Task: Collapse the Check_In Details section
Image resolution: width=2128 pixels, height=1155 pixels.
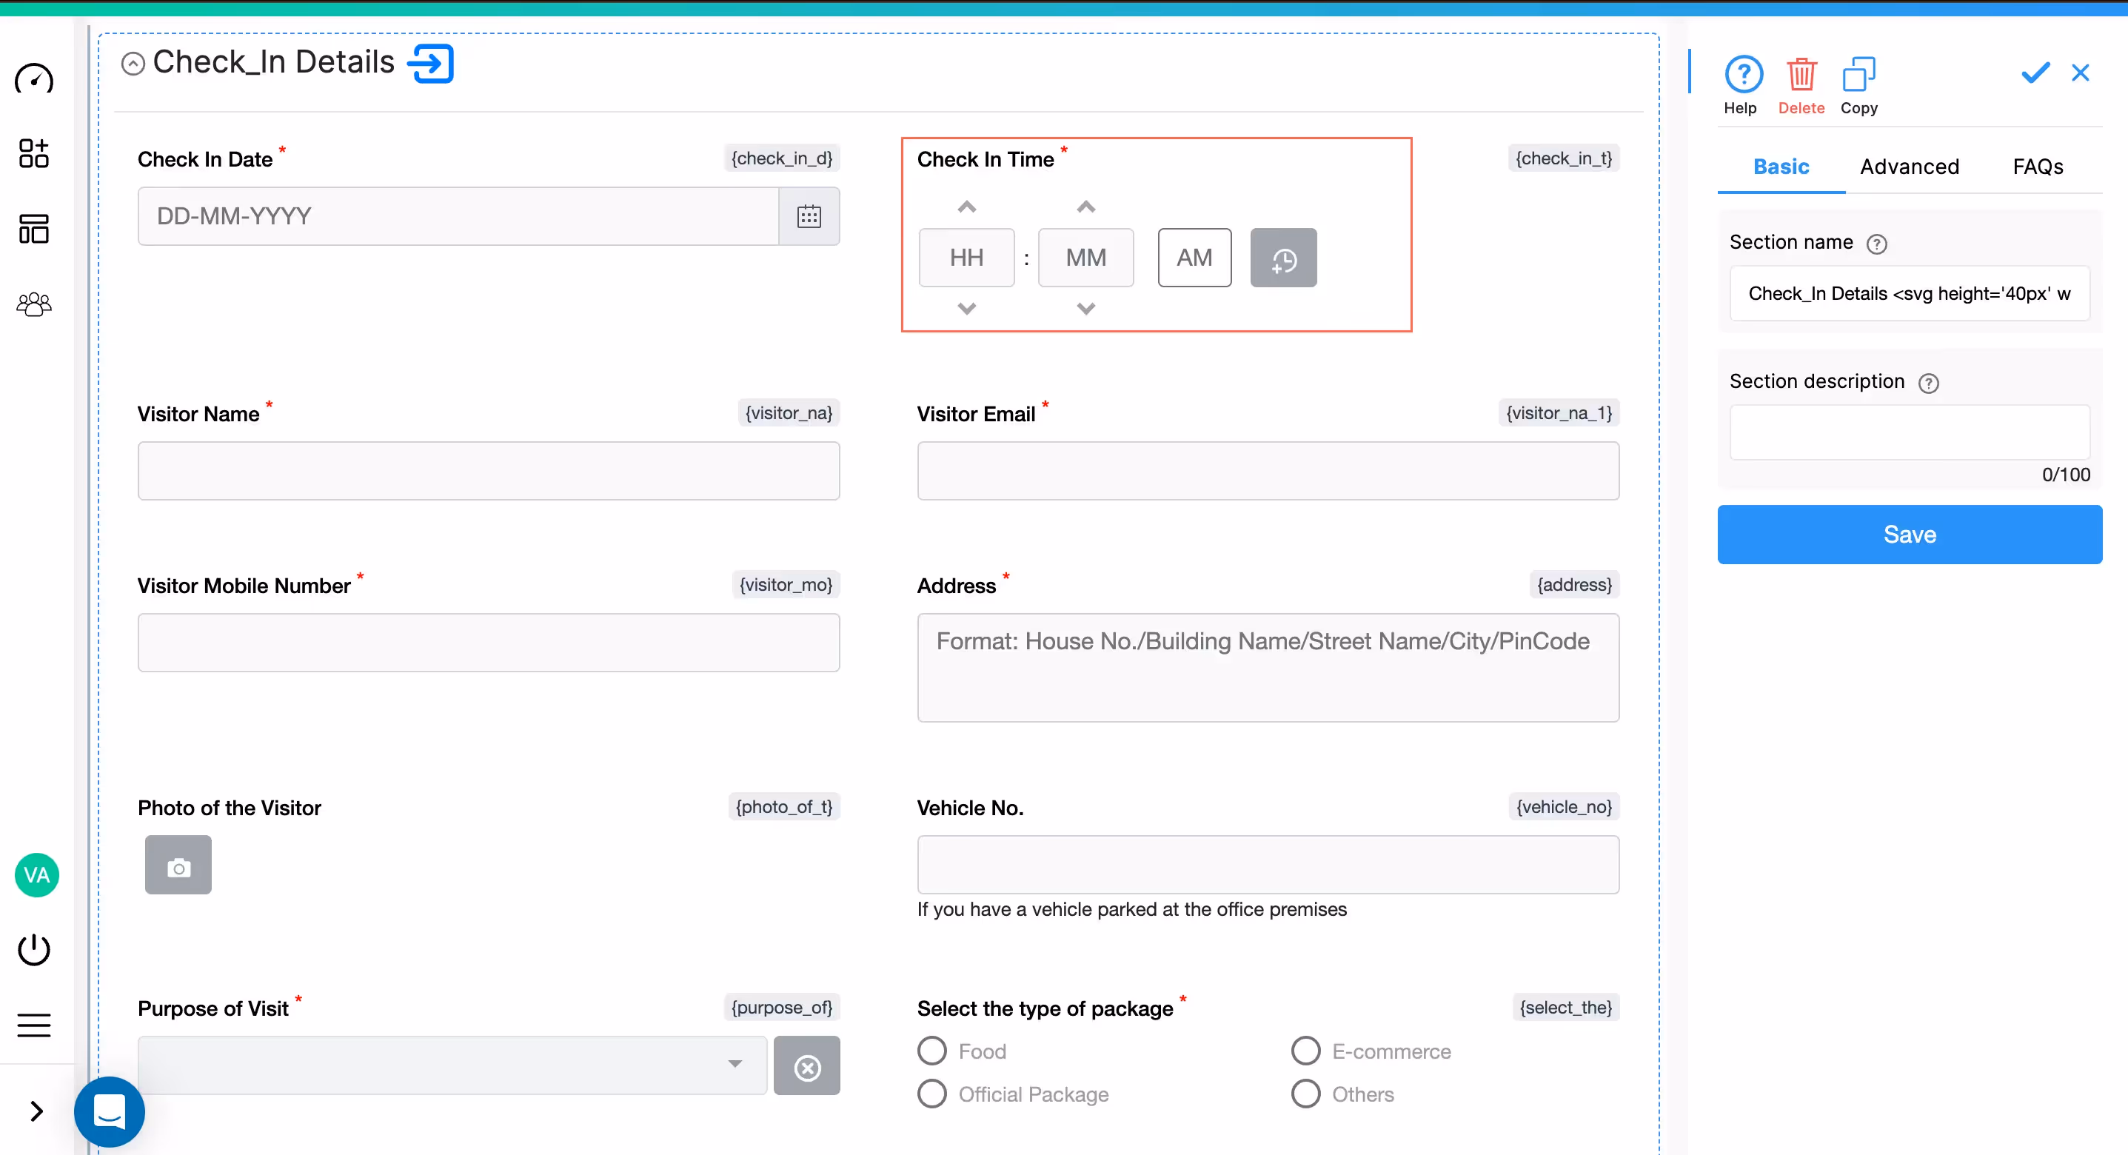Action: [x=133, y=64]
